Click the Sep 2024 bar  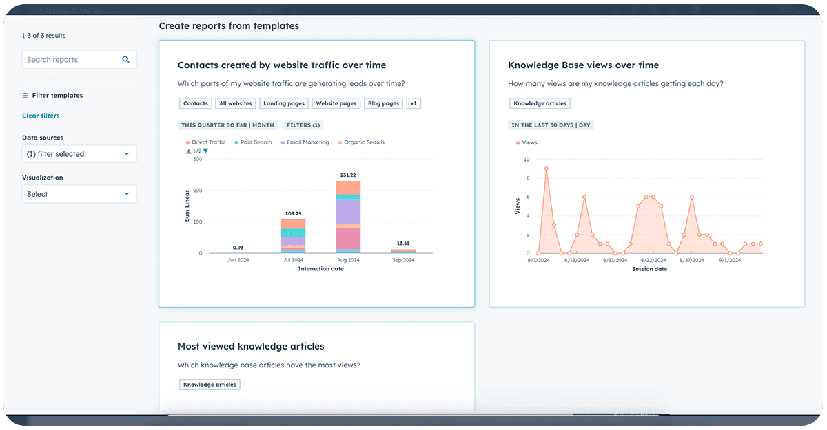403,251
